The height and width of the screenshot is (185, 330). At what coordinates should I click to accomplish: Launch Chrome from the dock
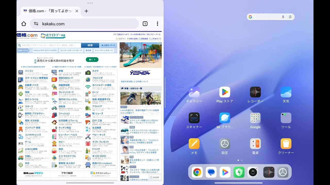[x=197, y=172]
